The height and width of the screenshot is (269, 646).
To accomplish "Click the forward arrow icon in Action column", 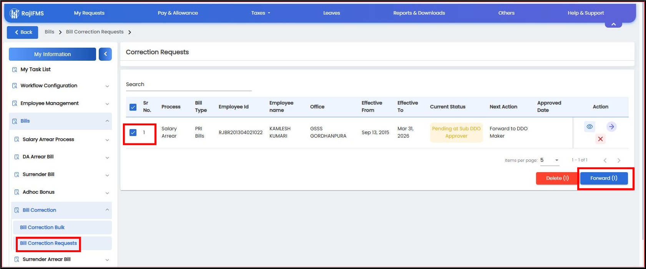I will 611,126.
